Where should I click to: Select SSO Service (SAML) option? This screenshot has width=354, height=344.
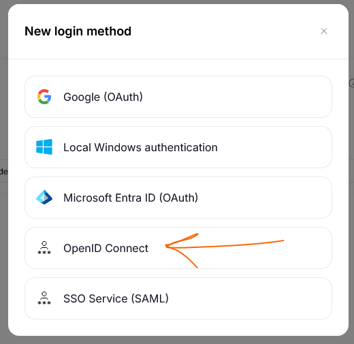click(178, 298)
